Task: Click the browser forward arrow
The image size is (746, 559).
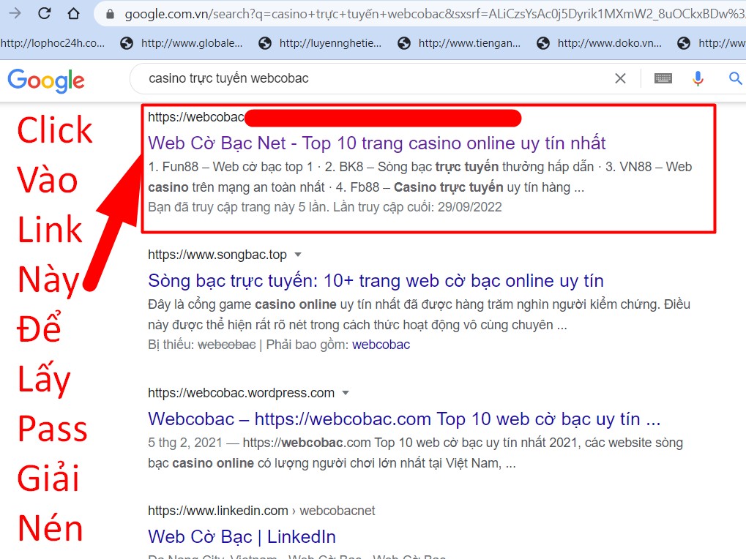Action: point(15,13)
